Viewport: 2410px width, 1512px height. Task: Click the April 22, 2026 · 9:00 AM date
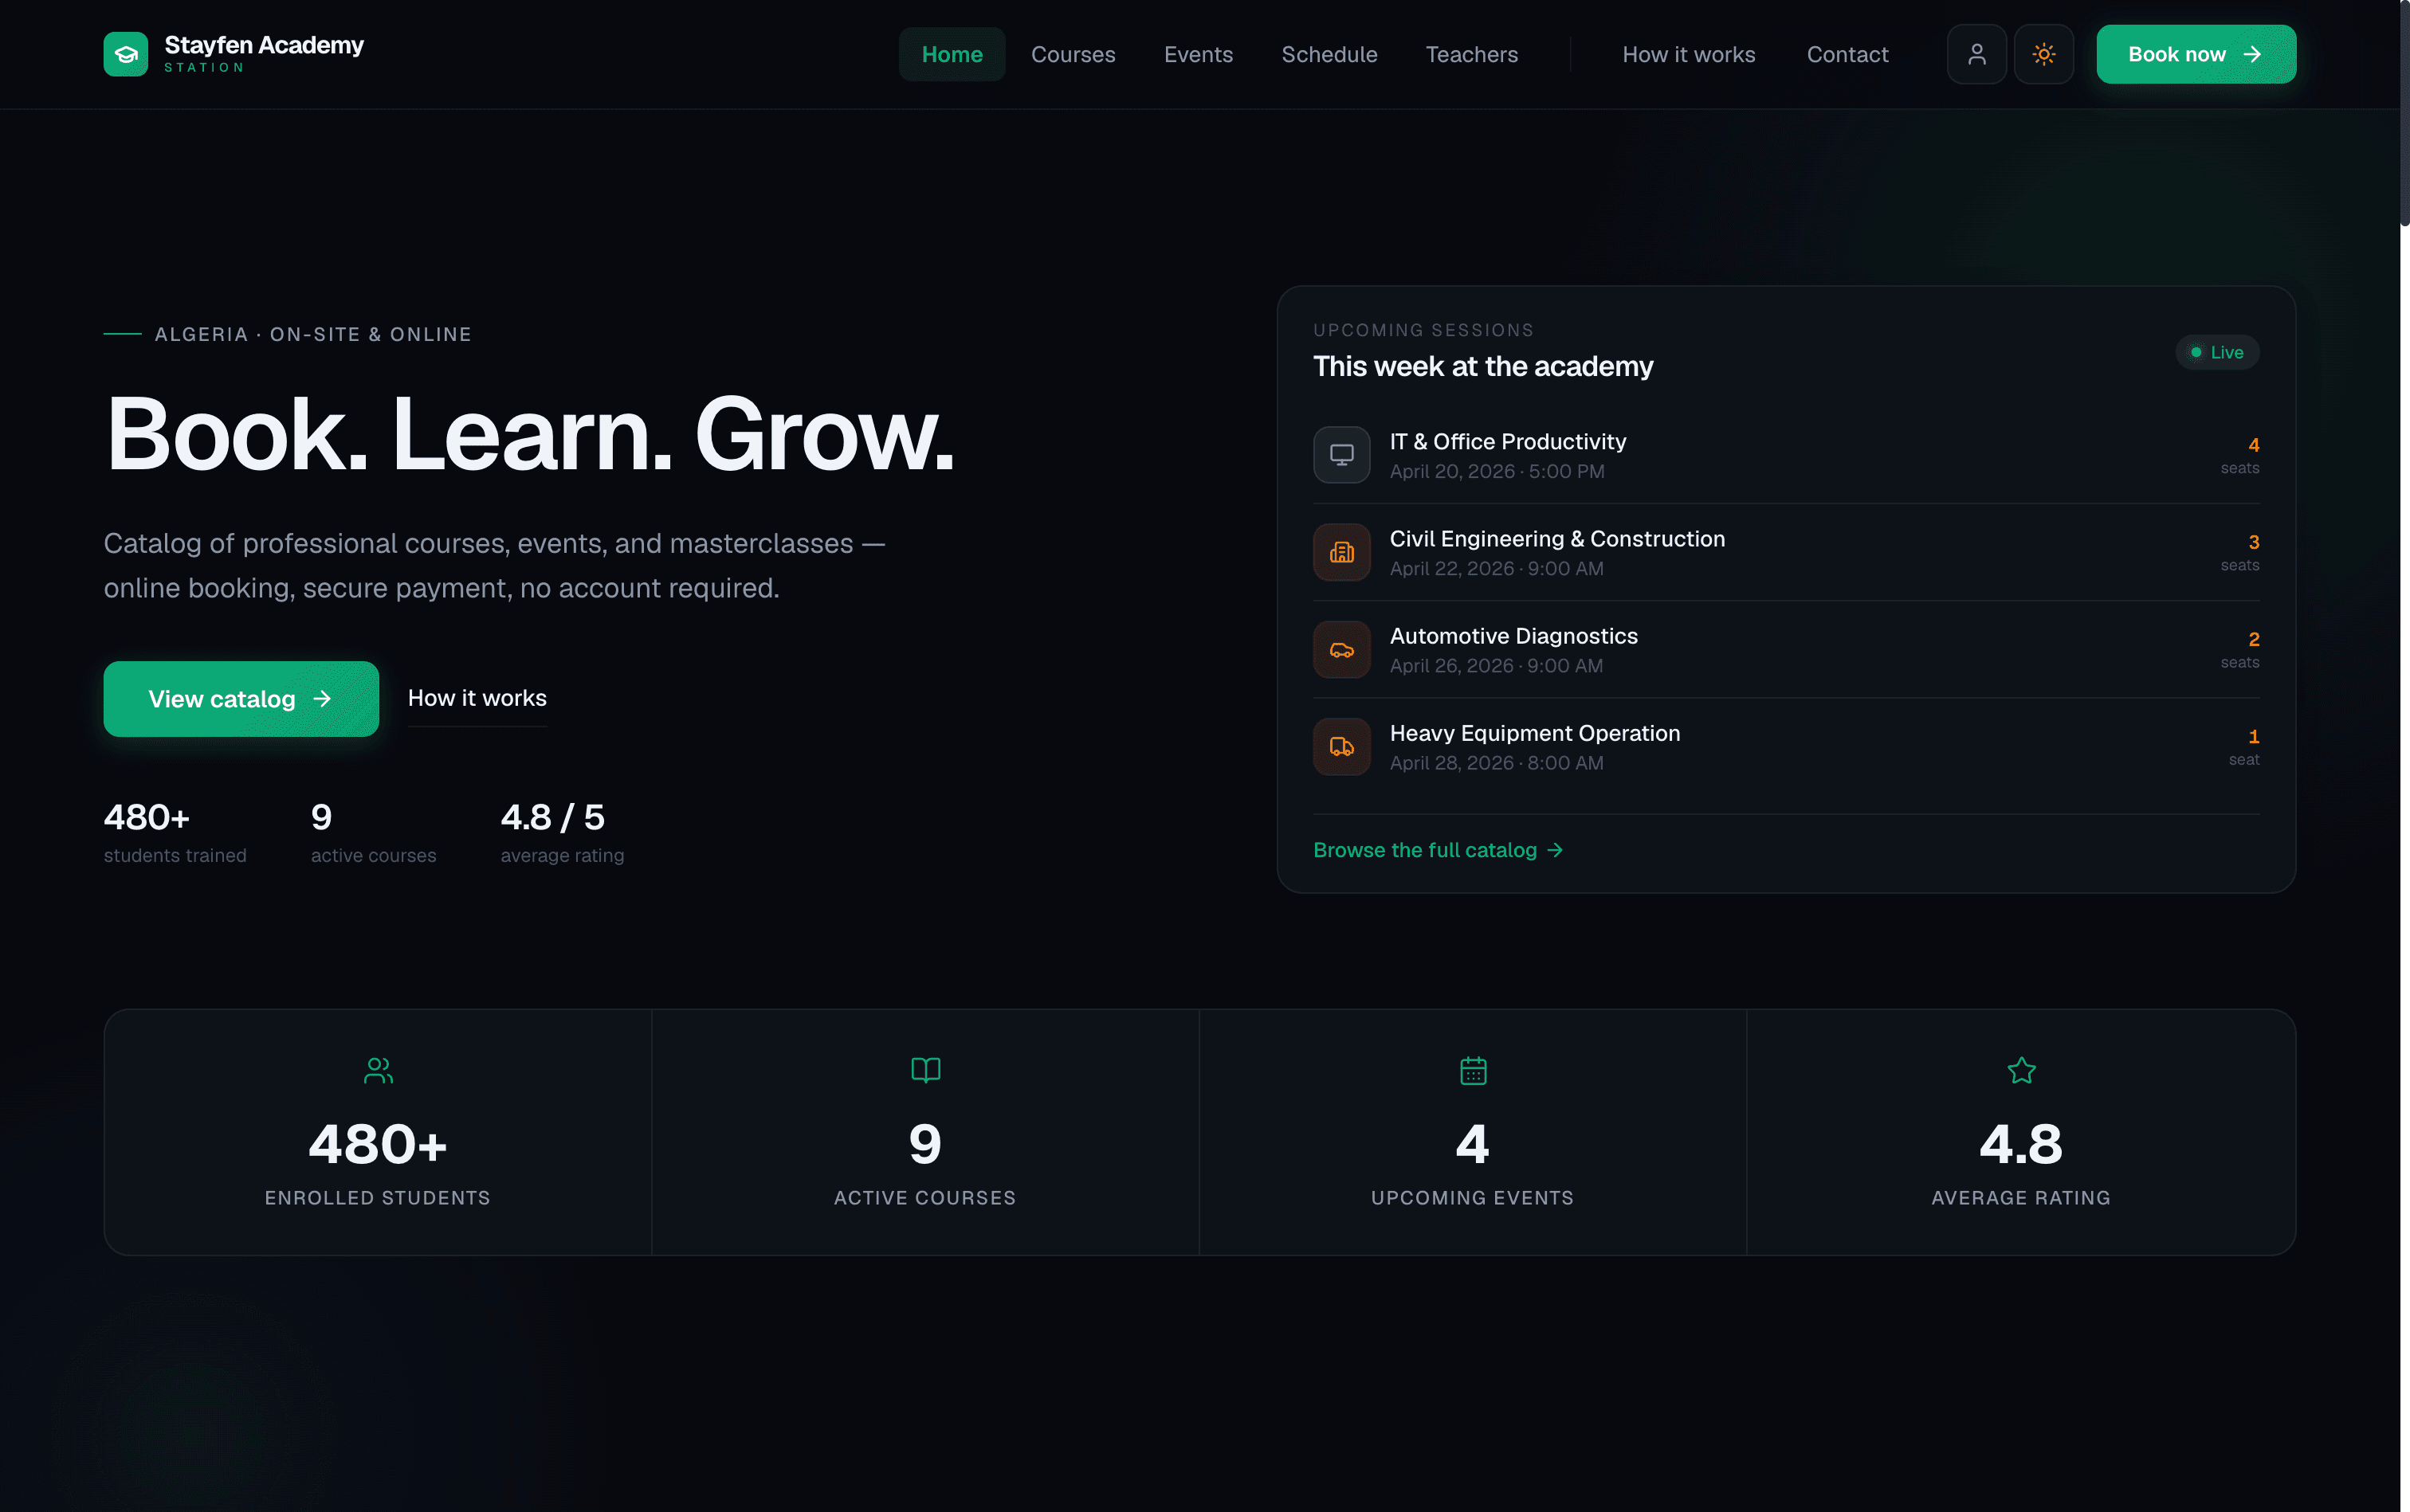tap(1496, 568)
